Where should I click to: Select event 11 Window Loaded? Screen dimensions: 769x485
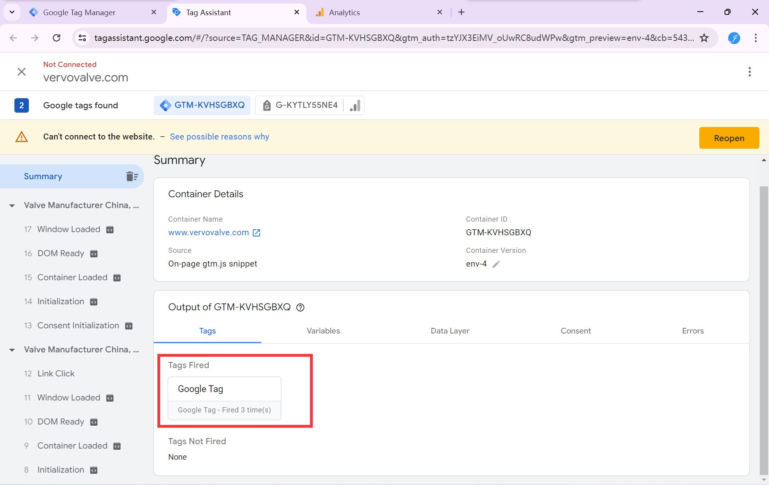[68, 398]
